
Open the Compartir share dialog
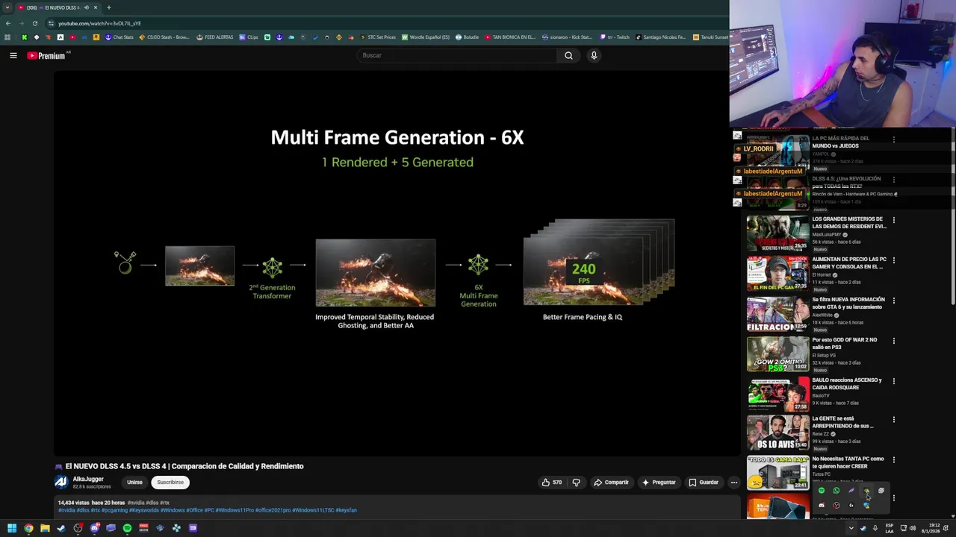(611, 483)
